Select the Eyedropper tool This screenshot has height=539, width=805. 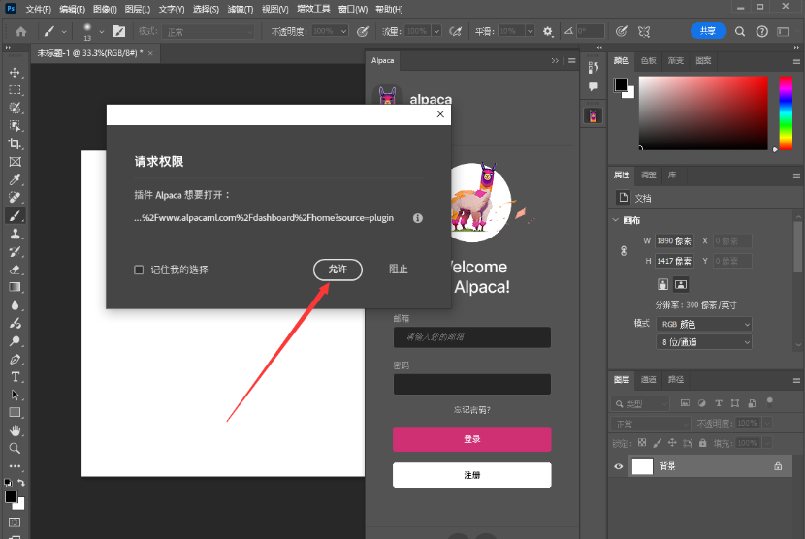[15, 179]
